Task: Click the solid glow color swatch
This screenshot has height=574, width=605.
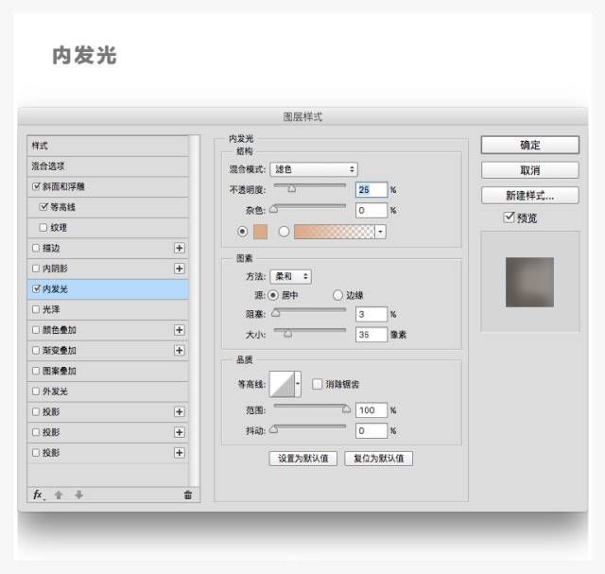Action: pos(262,232)
